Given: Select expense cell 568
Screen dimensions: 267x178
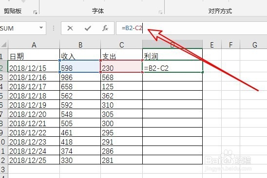Looking at the screenshot, I should pyautogui.click(x=121, y=77).
